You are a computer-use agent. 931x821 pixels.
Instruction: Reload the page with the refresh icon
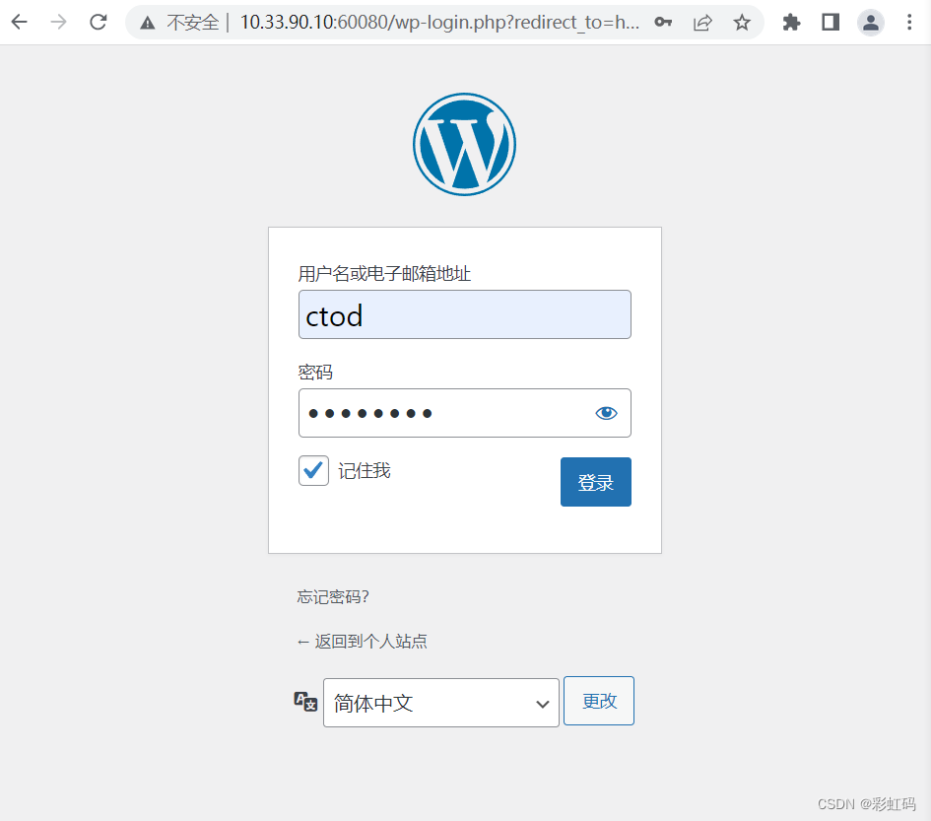(98, 23)
